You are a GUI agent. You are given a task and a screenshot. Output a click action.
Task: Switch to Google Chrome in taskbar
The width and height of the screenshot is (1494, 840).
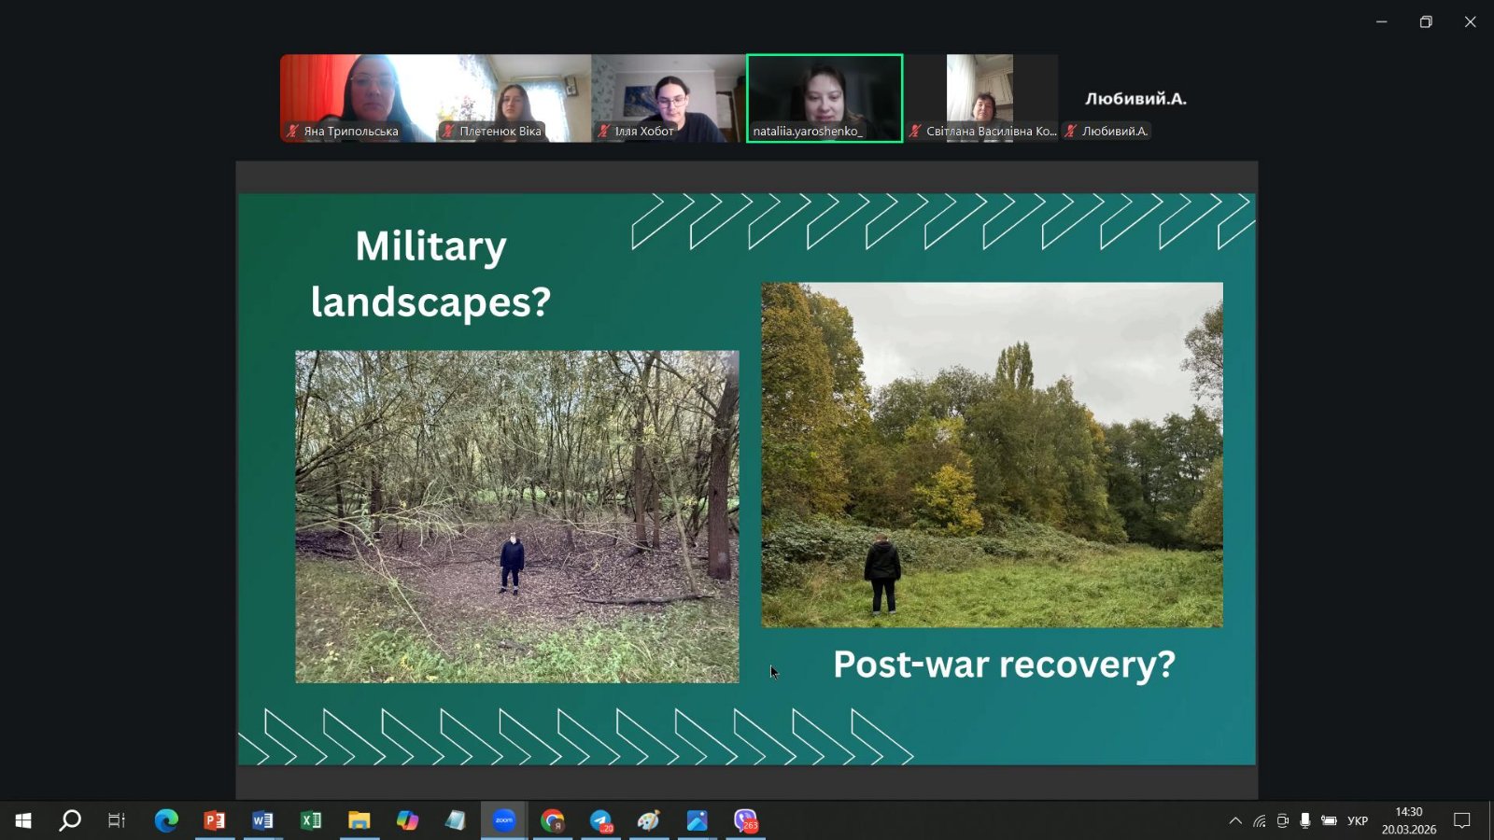(x=553, y=820)
